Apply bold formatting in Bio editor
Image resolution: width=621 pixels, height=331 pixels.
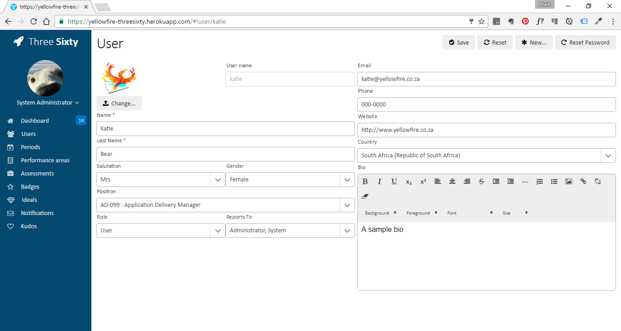tap(365, 181)
